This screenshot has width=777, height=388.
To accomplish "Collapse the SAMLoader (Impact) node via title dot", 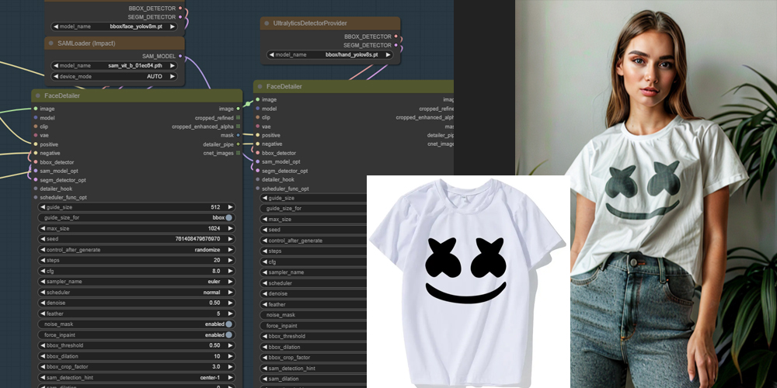I will [51, 43].
